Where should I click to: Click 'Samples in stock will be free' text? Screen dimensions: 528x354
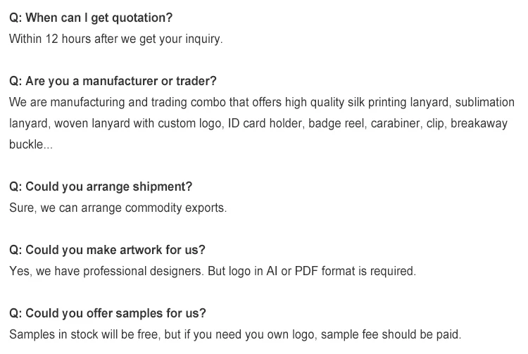point(85,334)
